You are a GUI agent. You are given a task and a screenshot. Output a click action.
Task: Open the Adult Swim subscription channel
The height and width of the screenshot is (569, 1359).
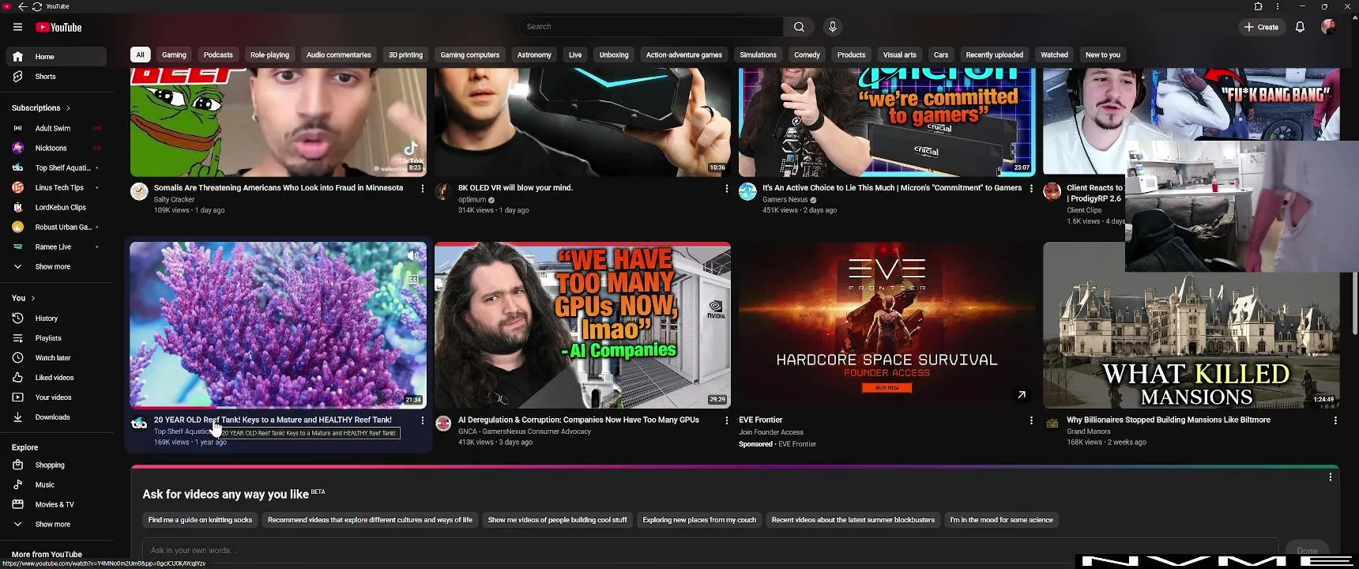tap(56, 128)
